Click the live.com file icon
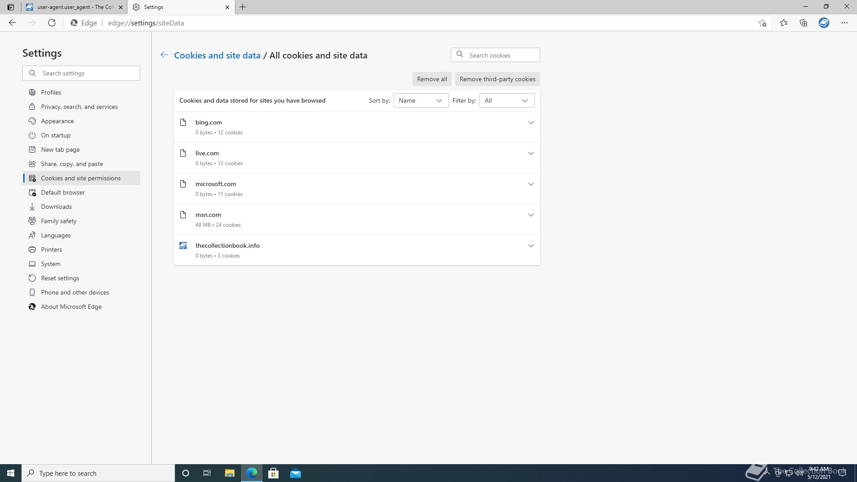 [183, 153]
